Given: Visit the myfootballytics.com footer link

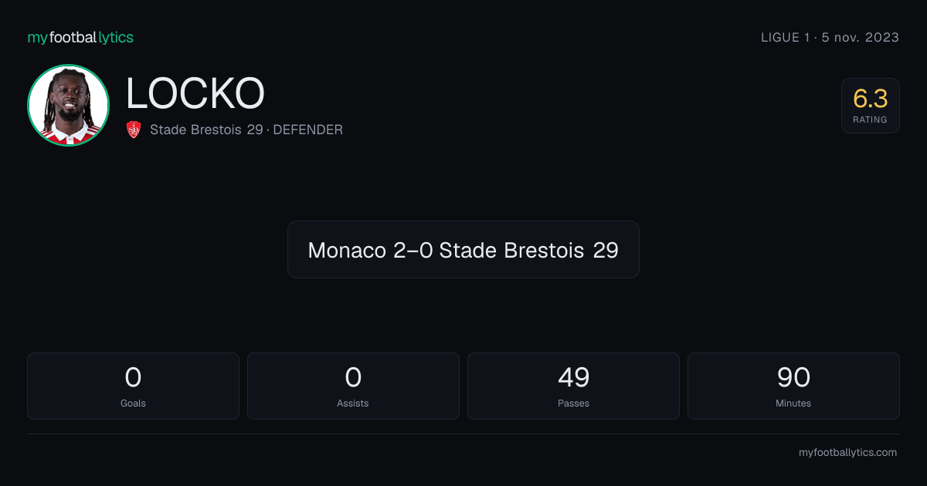Looking at the screenshot, I should click(847, 453).
